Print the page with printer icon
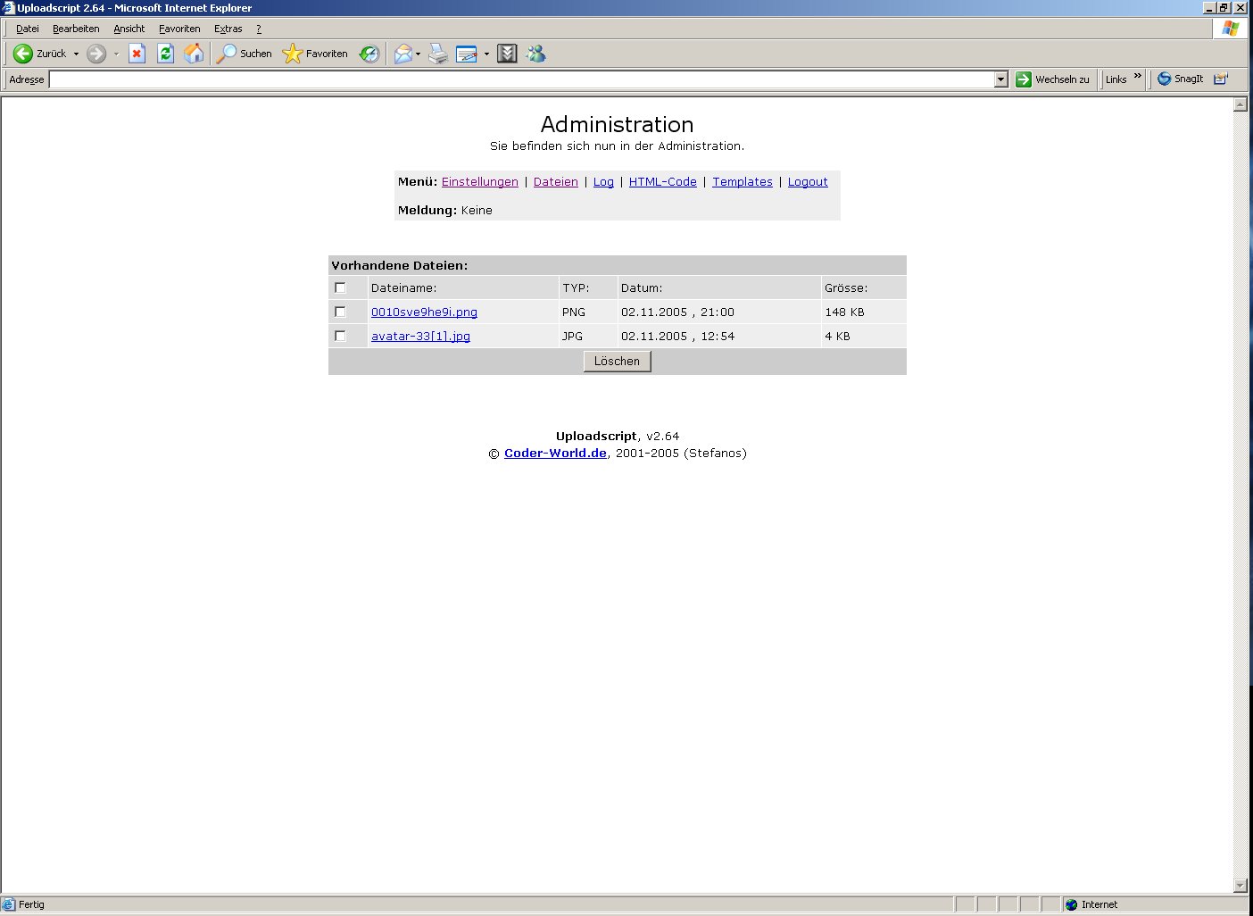1253x916 pixels. click(x=438, y=54)
